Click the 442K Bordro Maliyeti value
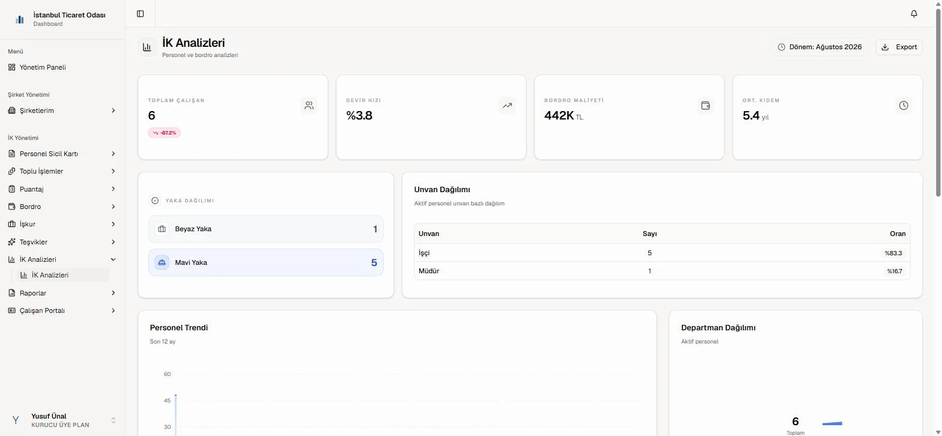Viewport: 942px width, 436px height. tap(559, 116)
